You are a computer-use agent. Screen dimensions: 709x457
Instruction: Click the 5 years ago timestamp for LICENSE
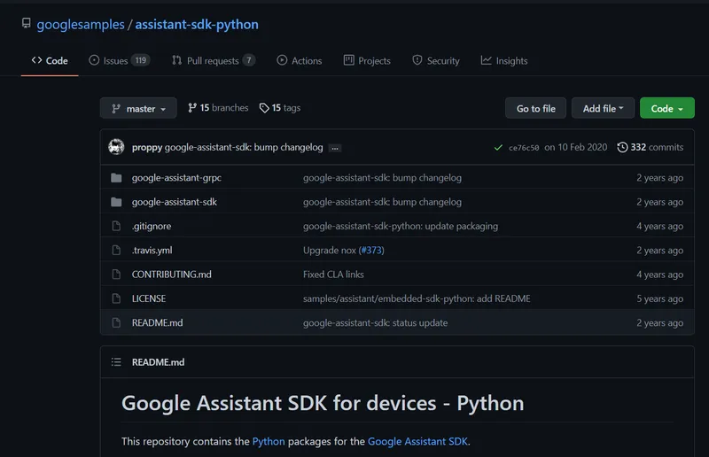tap(660, 298)
